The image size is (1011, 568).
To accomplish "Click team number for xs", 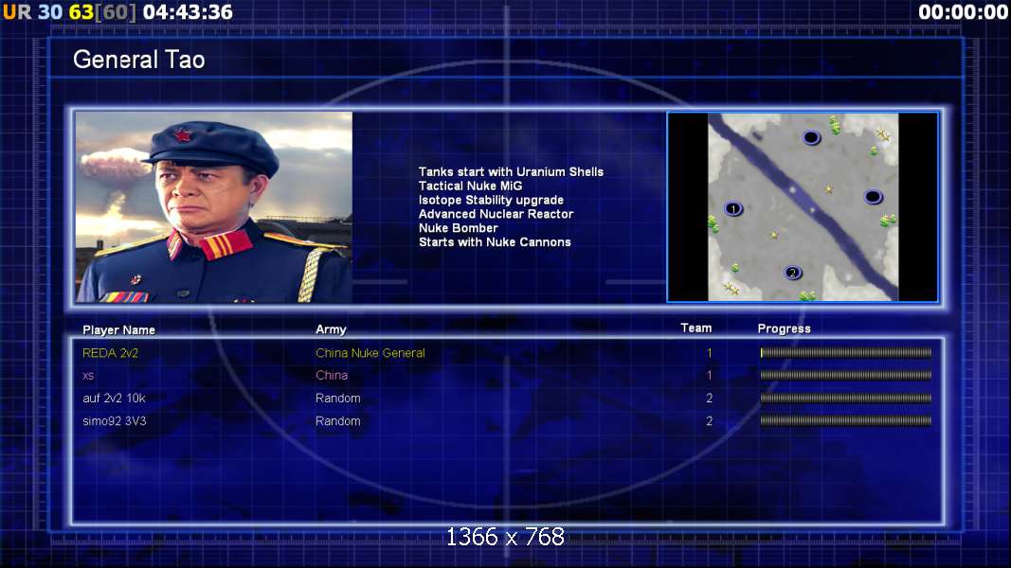I will click(710, 375).
